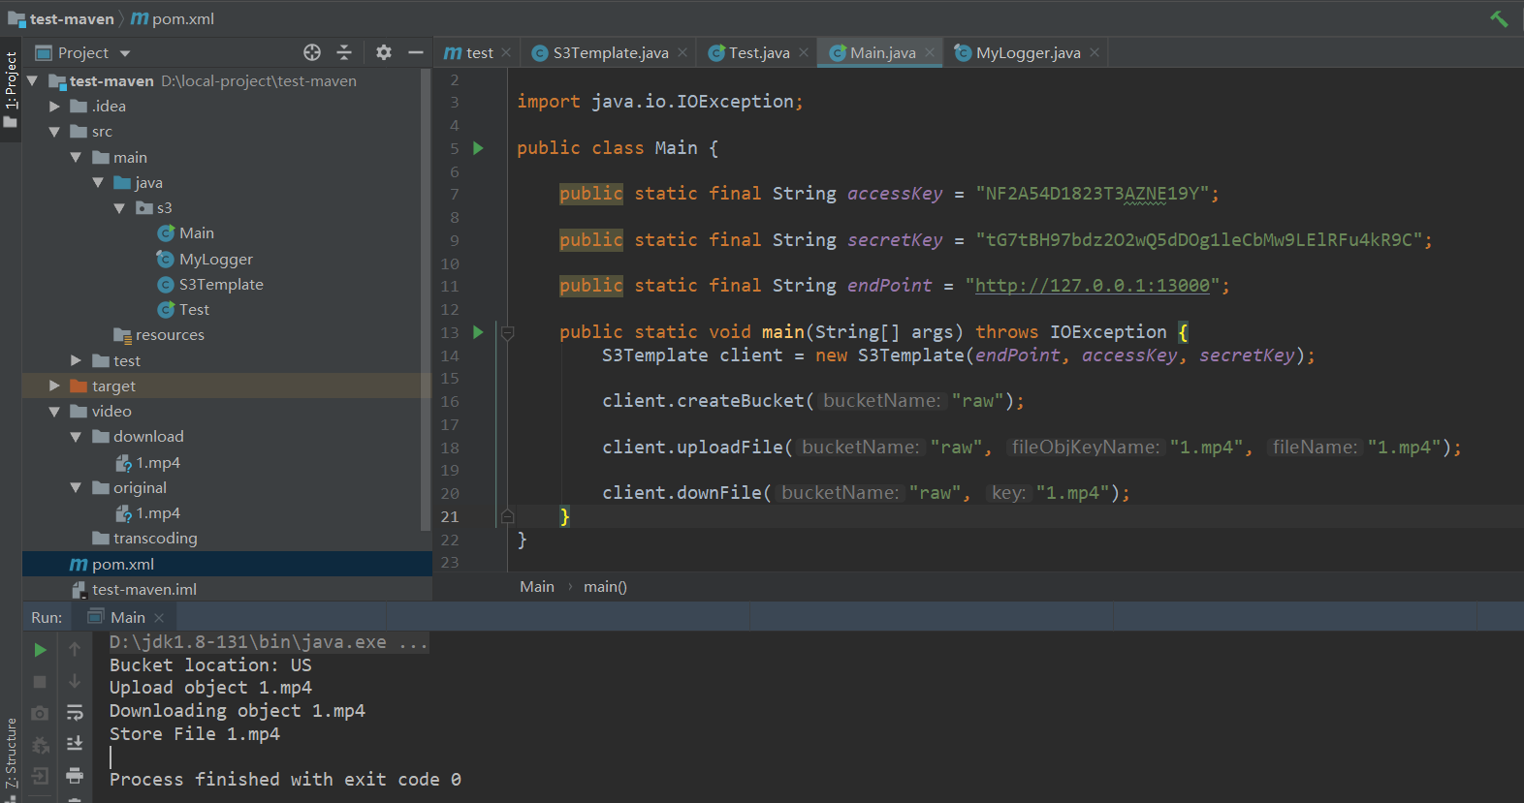Click main() in editor breadcrumb

pos(605,587)
